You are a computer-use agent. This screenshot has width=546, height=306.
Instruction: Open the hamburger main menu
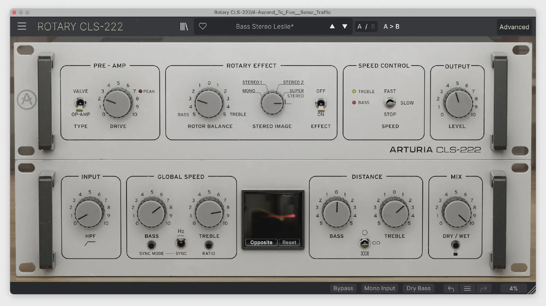pyautogui.click(x=22, y=27)
